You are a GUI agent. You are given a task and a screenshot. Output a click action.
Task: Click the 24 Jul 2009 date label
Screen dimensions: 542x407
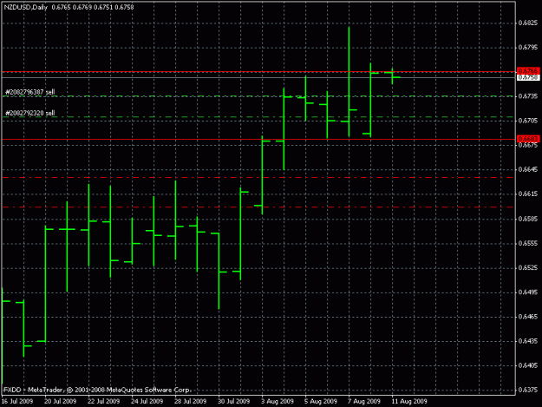tap(147, 401)
